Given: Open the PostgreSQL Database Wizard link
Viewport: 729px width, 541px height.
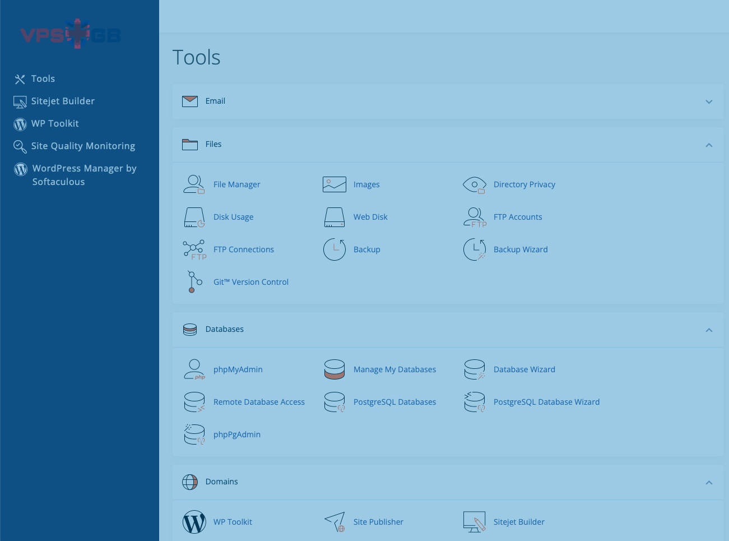Looking at the screenshot, I should (x=546, y=402).
